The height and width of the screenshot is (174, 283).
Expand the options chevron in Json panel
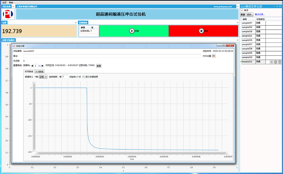(x=242, y=10)
